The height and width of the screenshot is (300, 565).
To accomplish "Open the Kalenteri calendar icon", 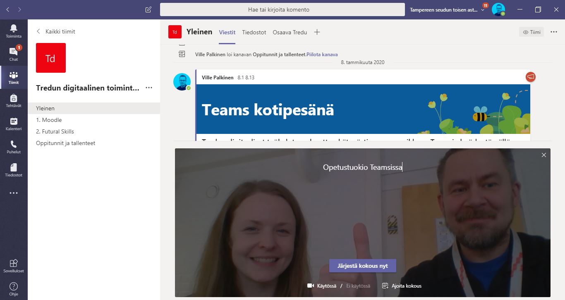I will [x=14, y=124].
